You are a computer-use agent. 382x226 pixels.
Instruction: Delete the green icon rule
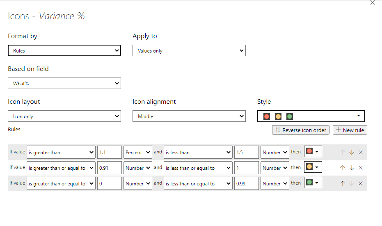361,183
